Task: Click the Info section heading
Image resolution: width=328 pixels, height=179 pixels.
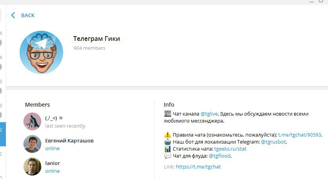Action: 169,105
